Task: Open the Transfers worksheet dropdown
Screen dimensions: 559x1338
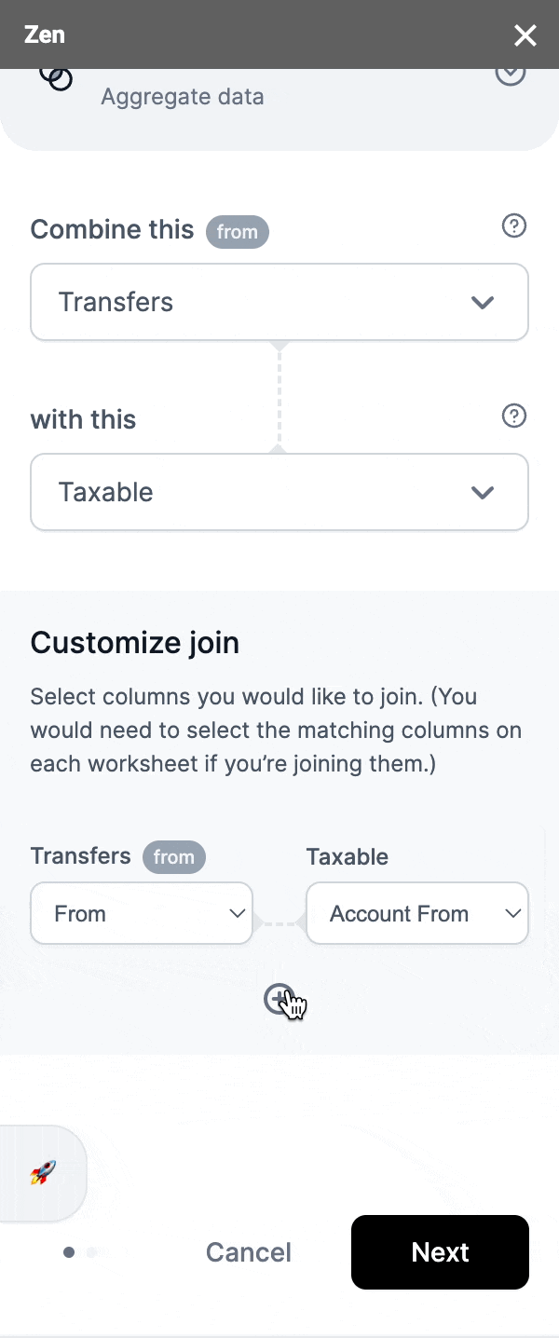Action: coord(279,302)
